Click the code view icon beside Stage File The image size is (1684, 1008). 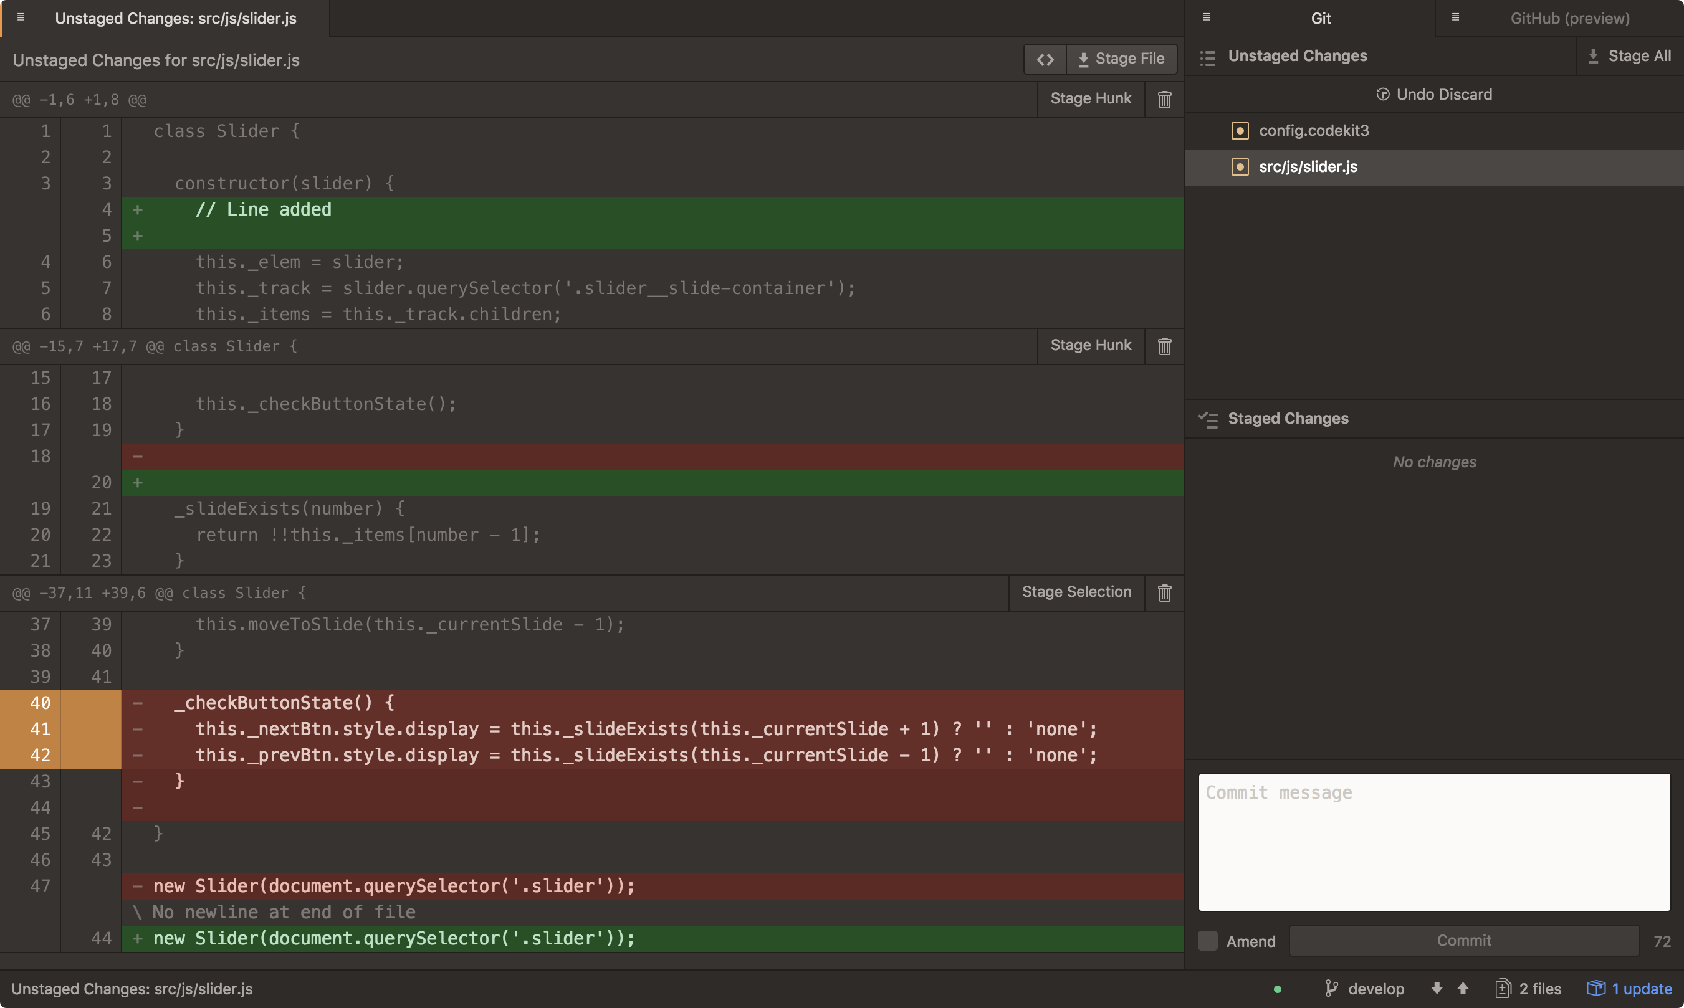[1045, 59]
